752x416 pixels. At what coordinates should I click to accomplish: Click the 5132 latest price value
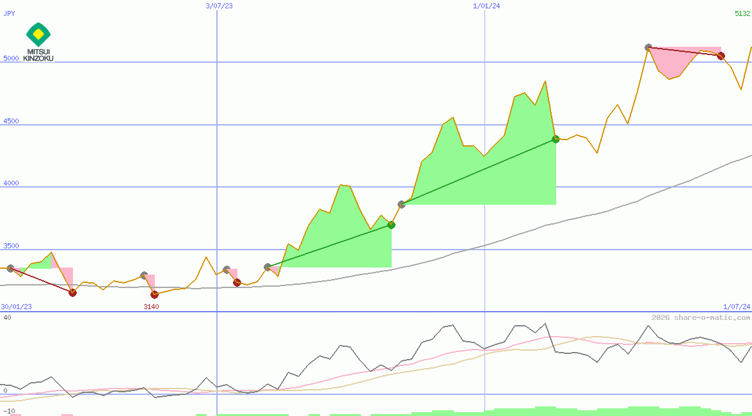pos(742,13)
